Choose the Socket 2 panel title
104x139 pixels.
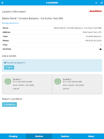(x=67, y=79)
